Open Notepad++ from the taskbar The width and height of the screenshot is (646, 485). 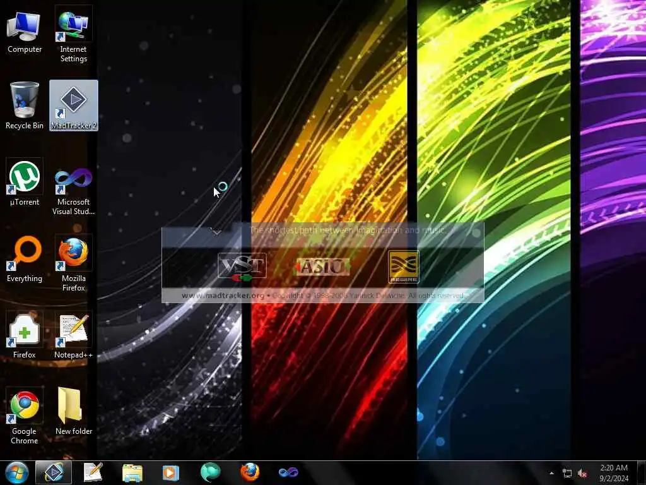coord(93,472)
